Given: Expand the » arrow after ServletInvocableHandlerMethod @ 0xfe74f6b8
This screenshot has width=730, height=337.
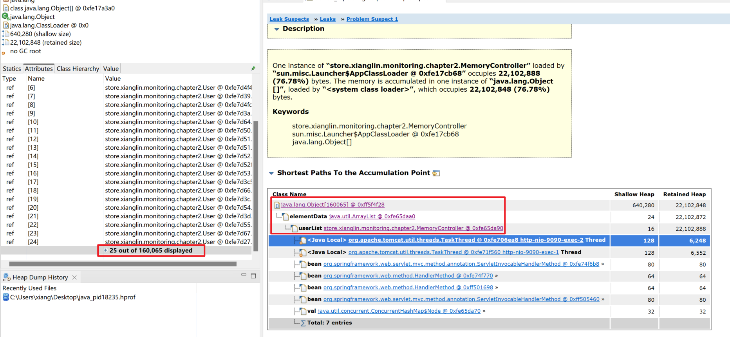Looking at the screenshot, I should 603,264.
